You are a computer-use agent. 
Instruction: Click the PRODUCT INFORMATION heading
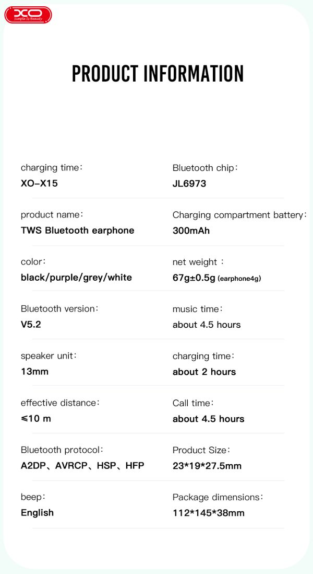coord(158,74)
